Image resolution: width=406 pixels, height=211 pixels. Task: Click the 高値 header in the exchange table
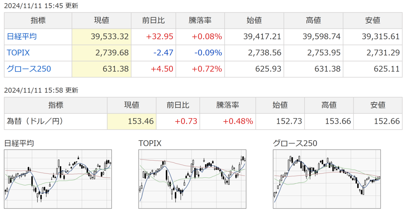329,105
